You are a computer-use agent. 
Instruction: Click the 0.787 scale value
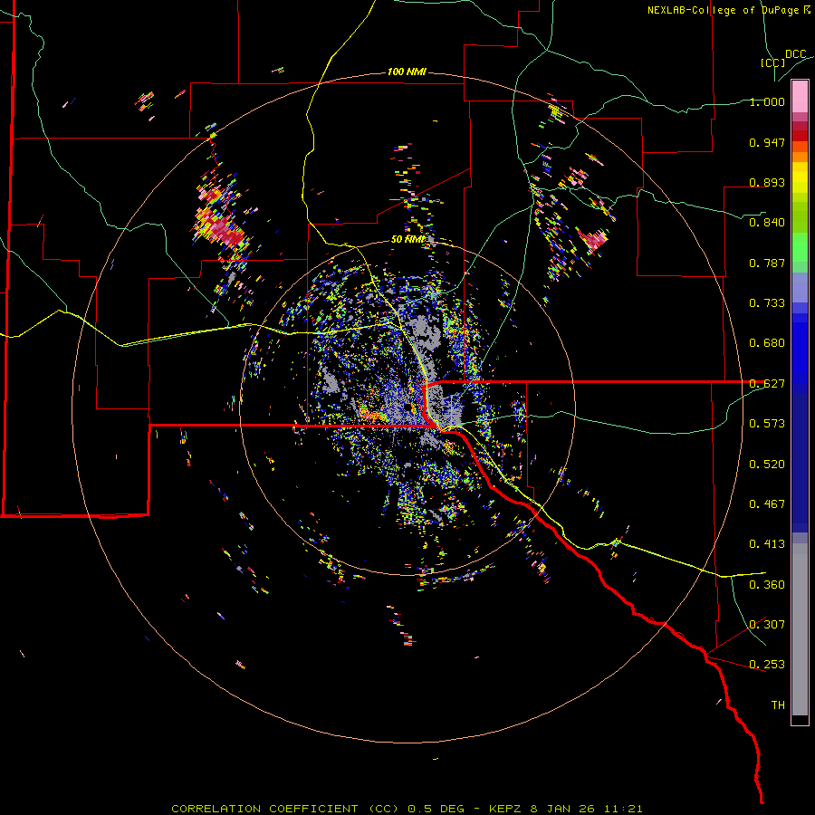click(x=767, y=263)
